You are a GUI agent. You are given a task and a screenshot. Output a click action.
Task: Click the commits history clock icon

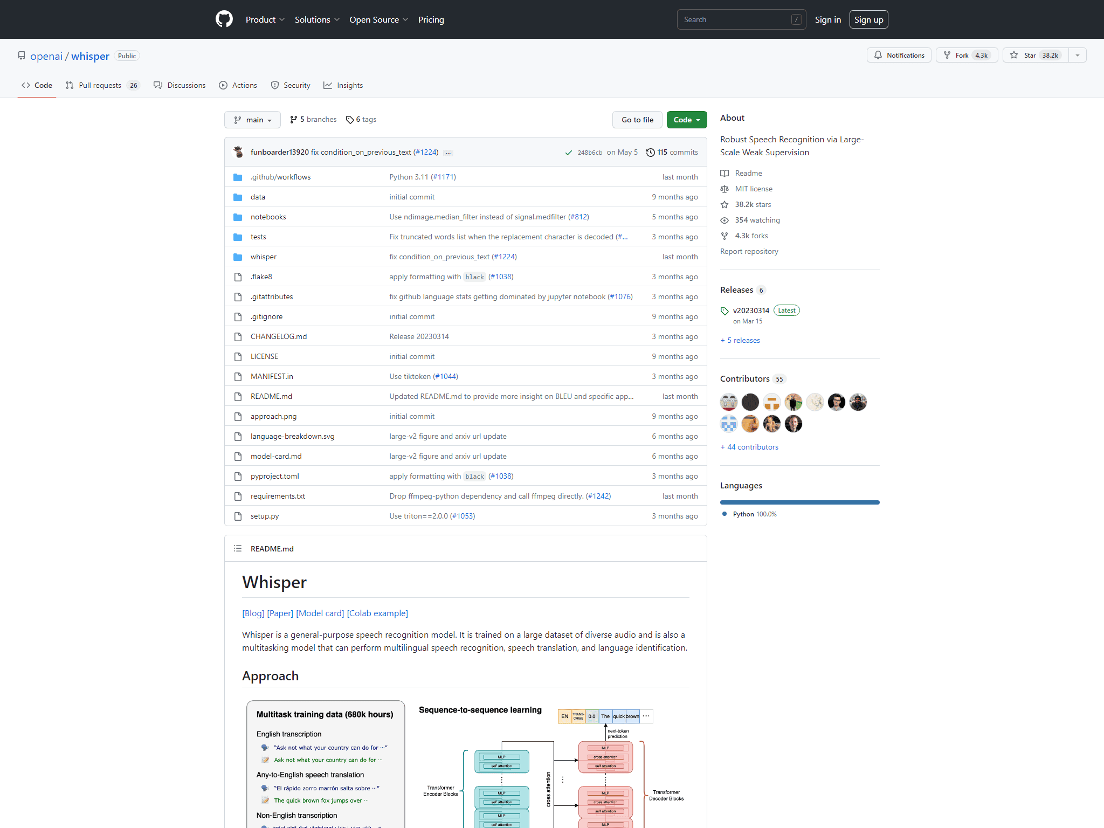click(651, 153)
